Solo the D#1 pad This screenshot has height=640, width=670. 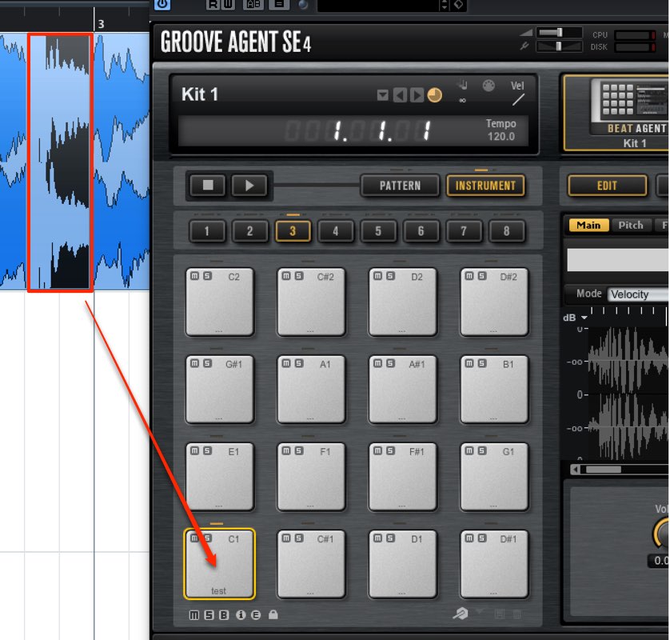[x=482, y=538]
